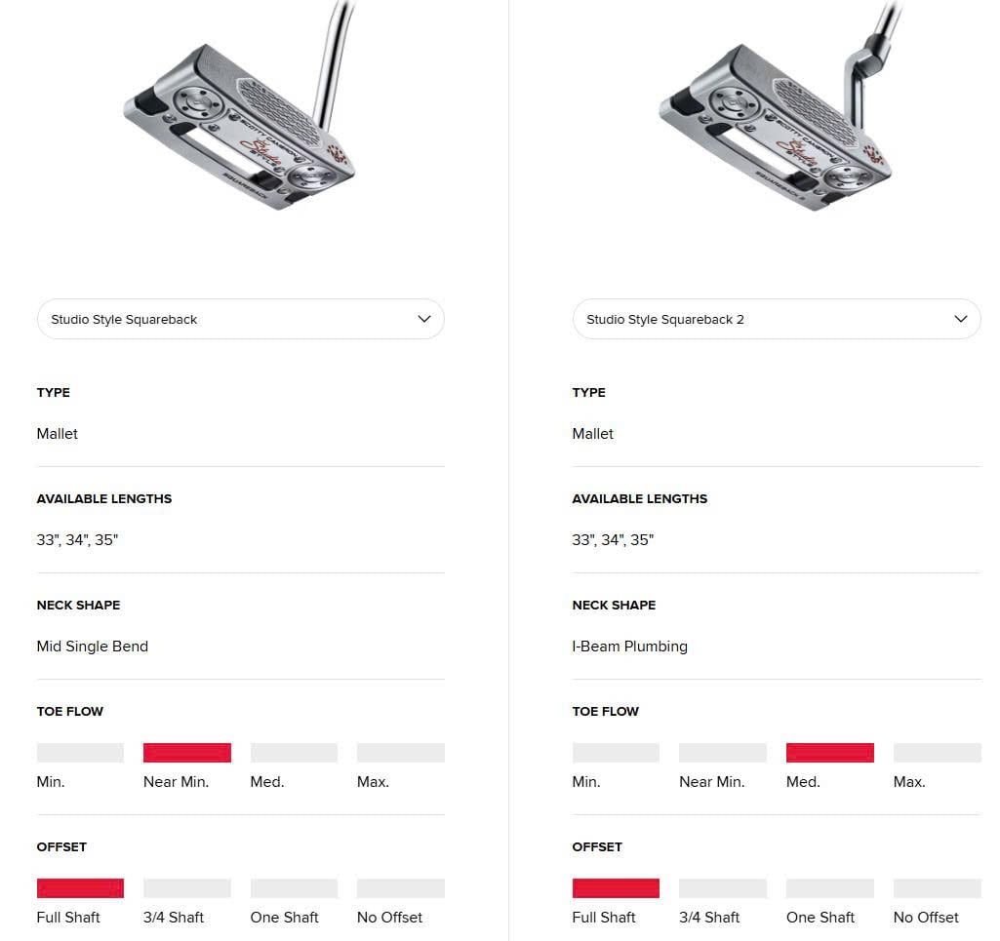Click left putter's red Full Shaft offset bar
The width and height of the screenshot is (1000, 941).
click(80, 888)
